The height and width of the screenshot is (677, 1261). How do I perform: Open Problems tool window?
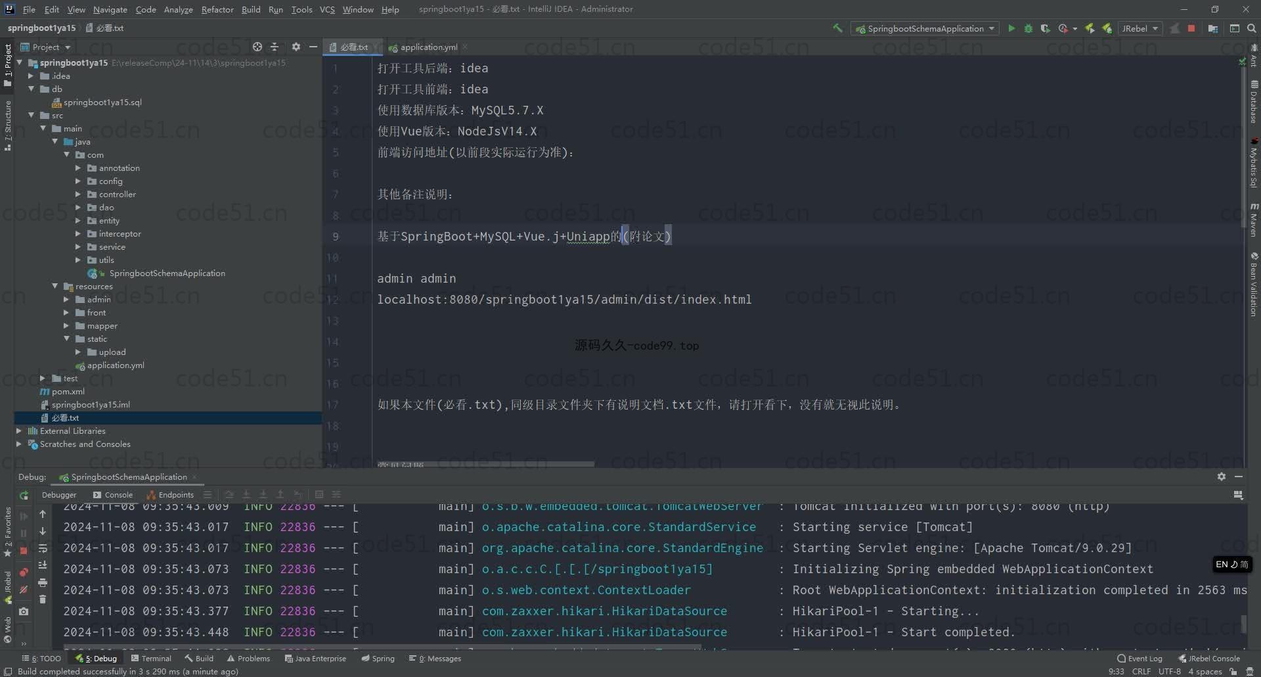tap(248, 658)
